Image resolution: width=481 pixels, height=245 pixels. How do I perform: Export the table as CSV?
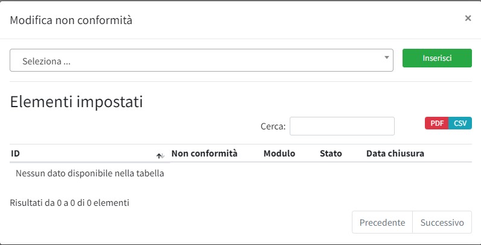pos(460,123)
